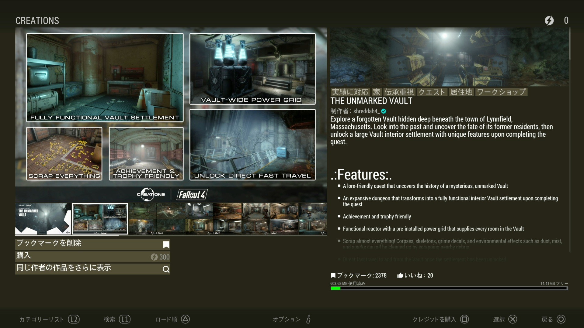Click 選択 in the footer

coord(499,319)
